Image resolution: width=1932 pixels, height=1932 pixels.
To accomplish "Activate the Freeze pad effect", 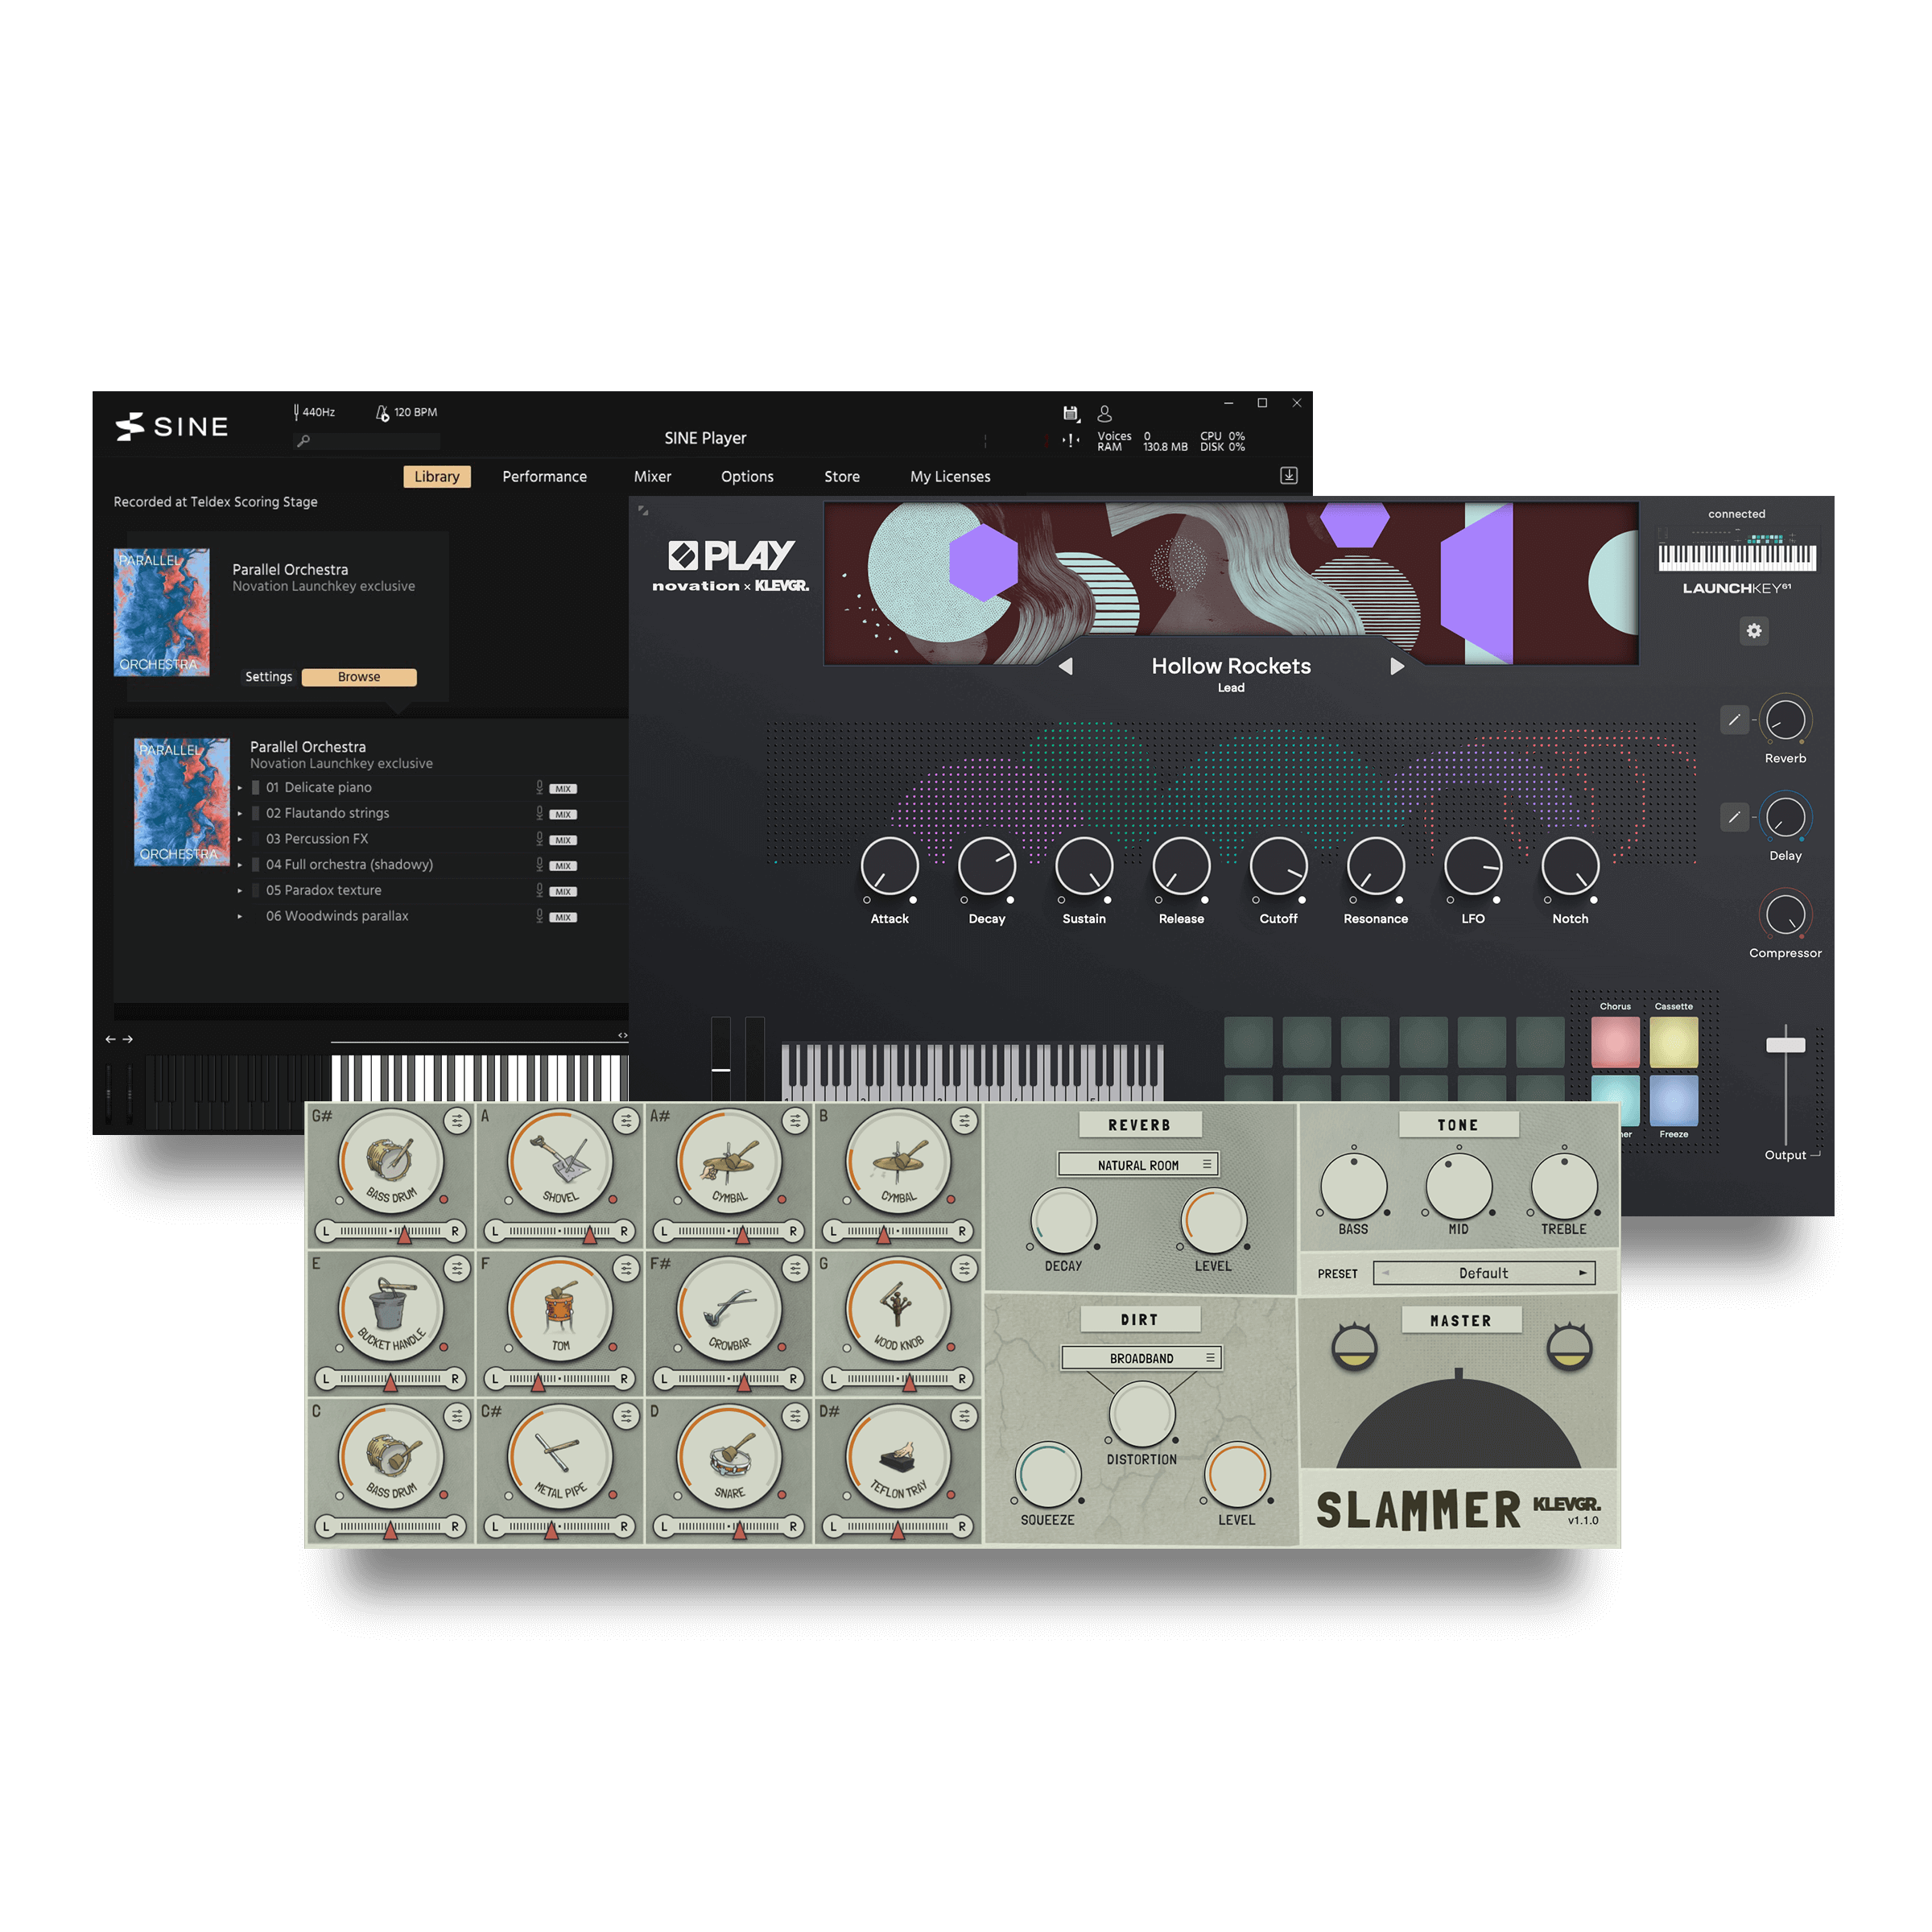I will click(1674, 1100).
